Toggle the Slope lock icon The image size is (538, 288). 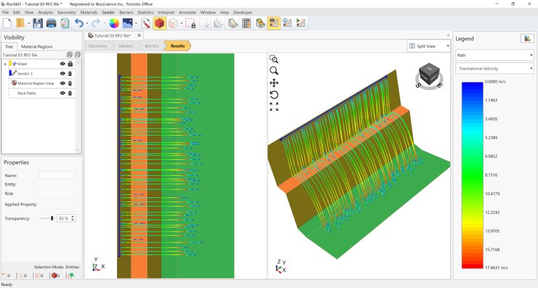pos(71,64)
